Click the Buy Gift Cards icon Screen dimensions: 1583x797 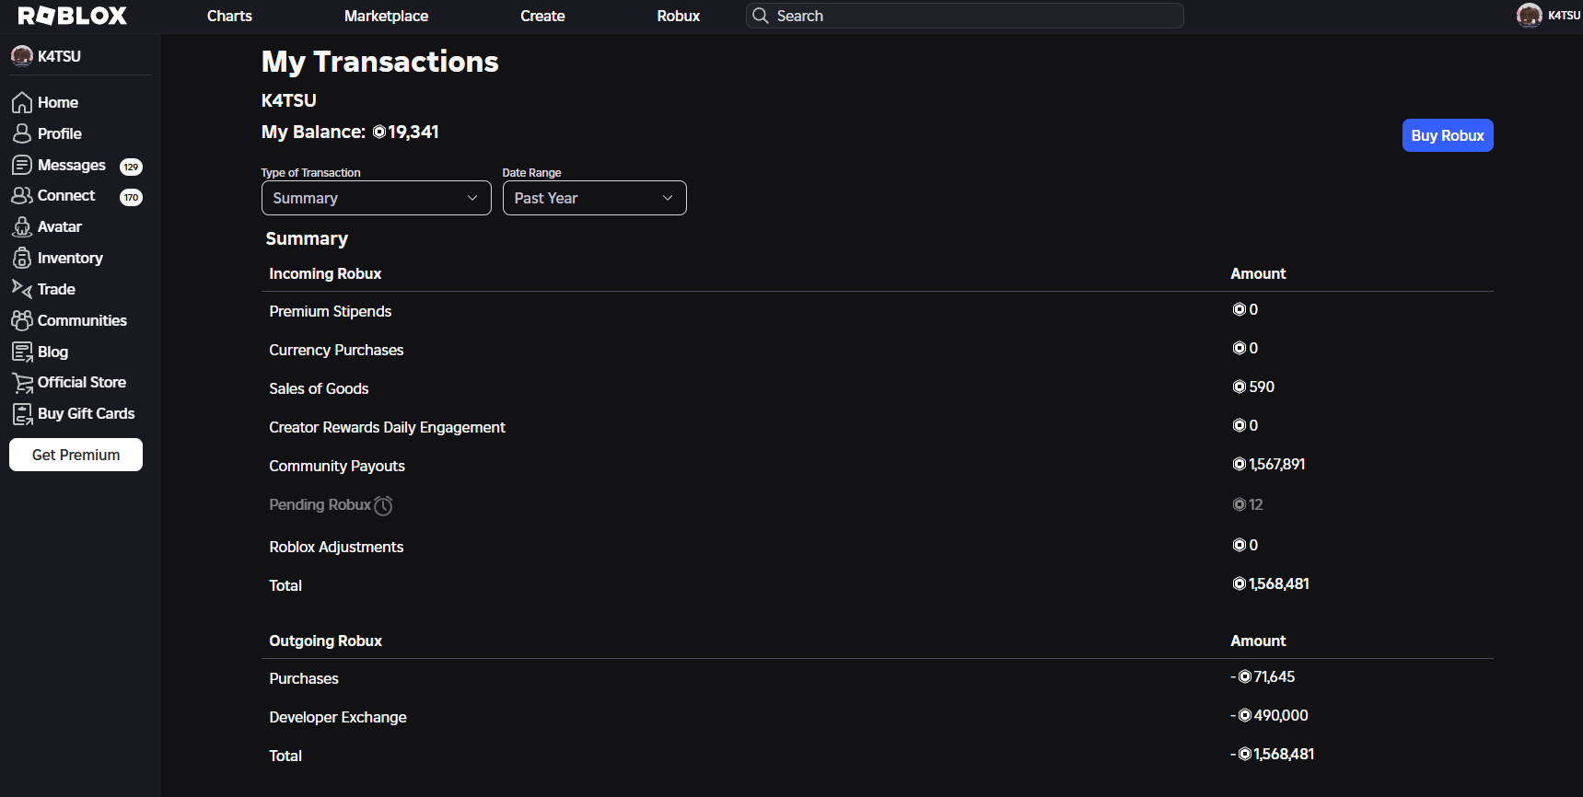(x=22, y=414)
